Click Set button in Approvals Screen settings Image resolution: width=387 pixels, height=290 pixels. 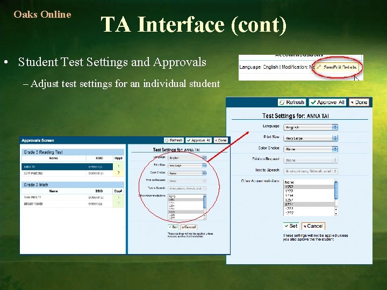click(173, 227)
